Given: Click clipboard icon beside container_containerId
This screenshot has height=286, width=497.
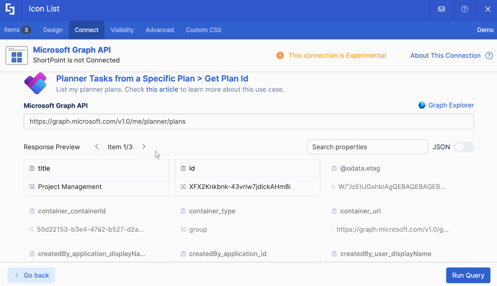Looking at the screenshot, I should coord(32,211).
